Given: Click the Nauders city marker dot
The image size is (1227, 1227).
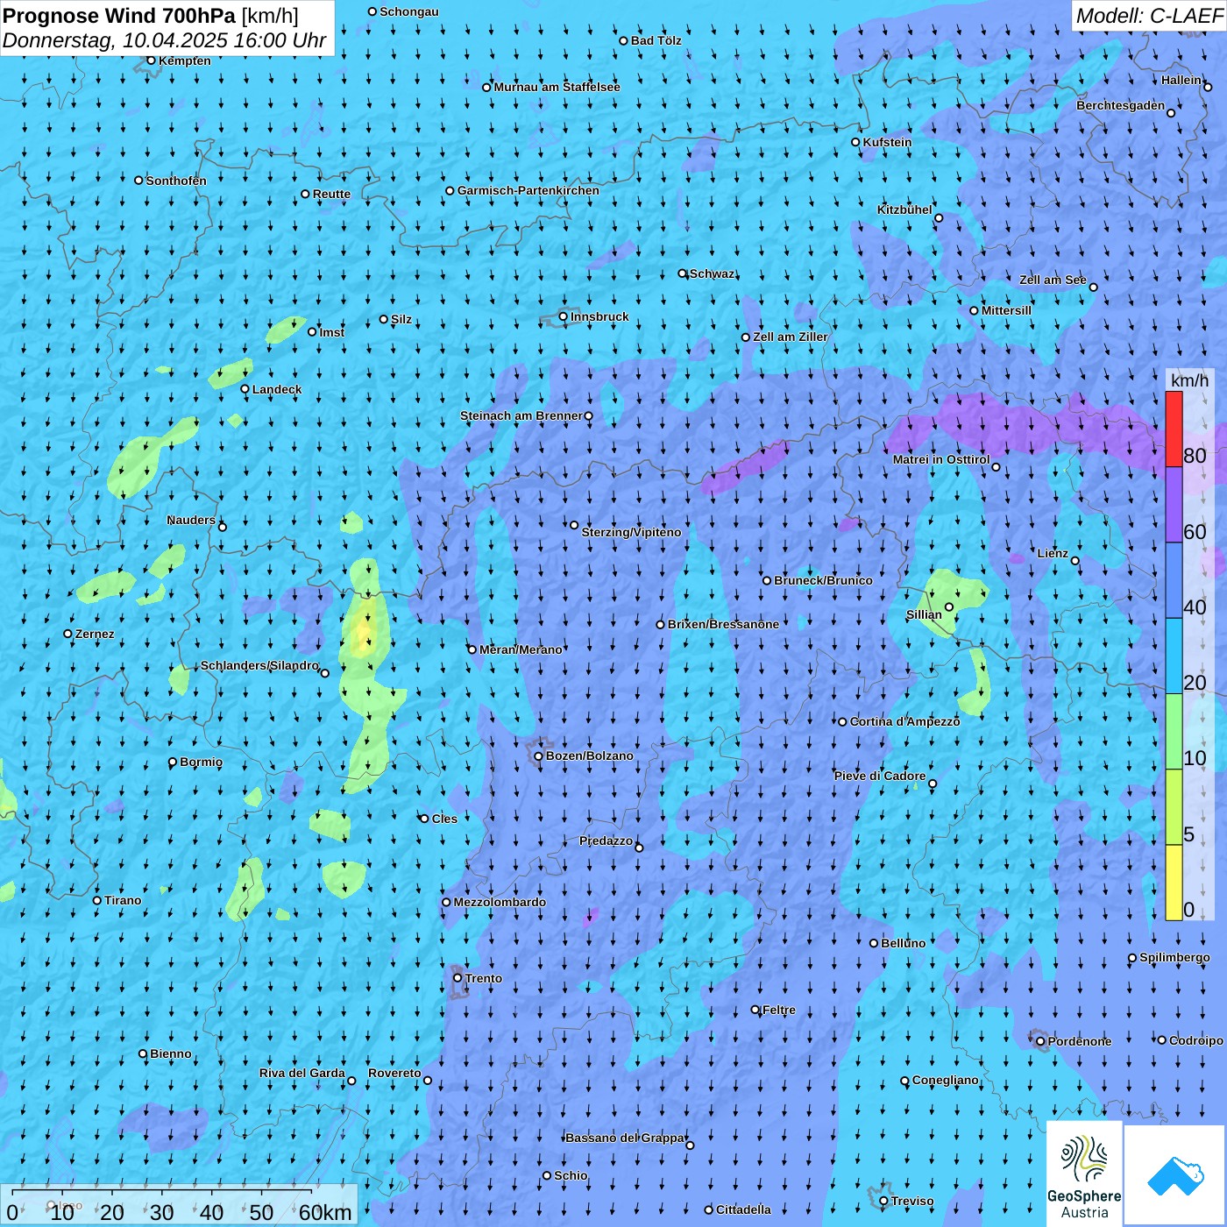Looking at the screenshot, I should coord(223,527).
